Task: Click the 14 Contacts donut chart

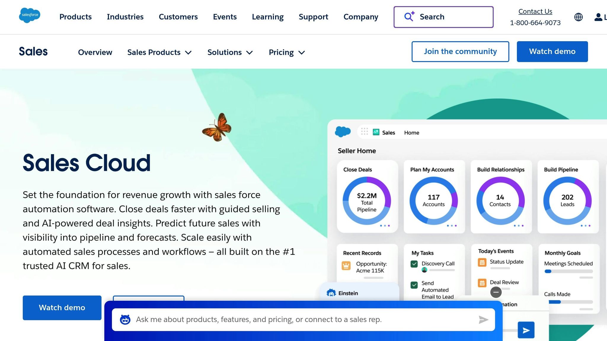Action: coord(500,201)
